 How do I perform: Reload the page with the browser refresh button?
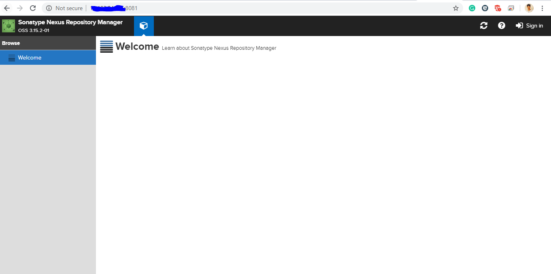(32, 8)
